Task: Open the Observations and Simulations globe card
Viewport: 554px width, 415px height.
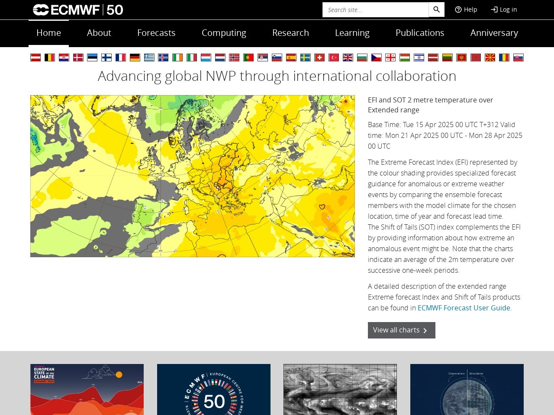Action: [467, 389]
